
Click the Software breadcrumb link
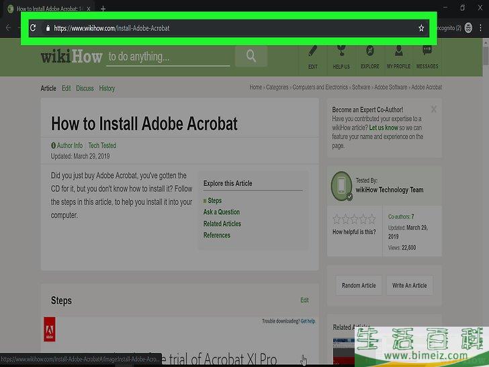point(361,87)
